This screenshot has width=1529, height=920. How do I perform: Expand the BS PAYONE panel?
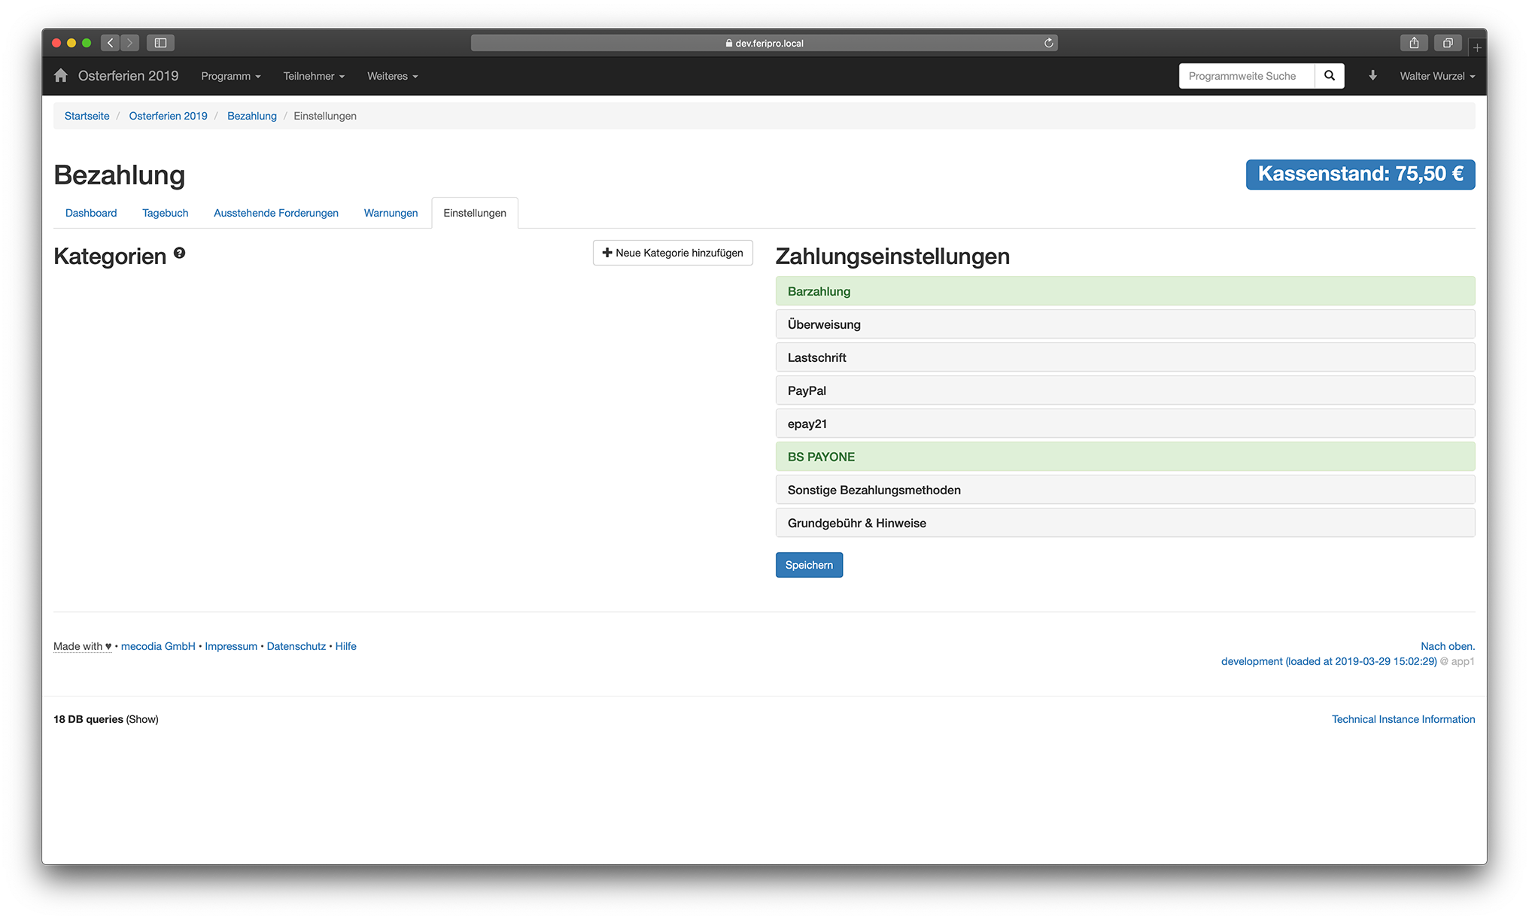coord(821,457)
